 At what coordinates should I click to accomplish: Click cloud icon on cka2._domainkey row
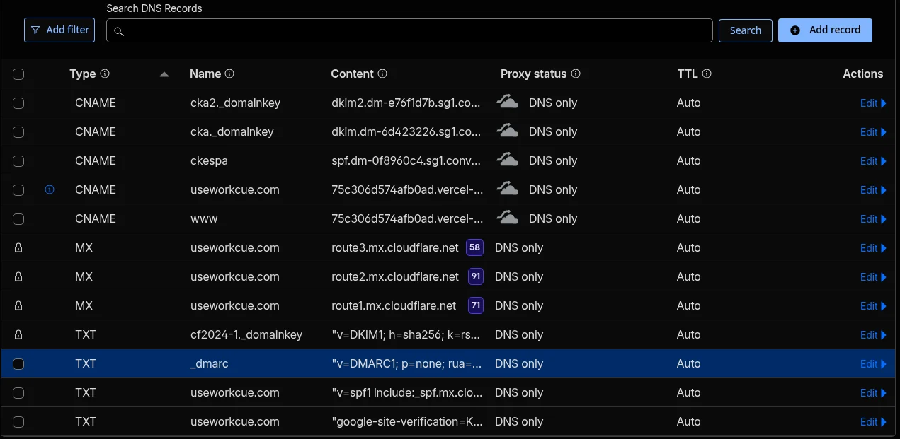pos(507,102)
